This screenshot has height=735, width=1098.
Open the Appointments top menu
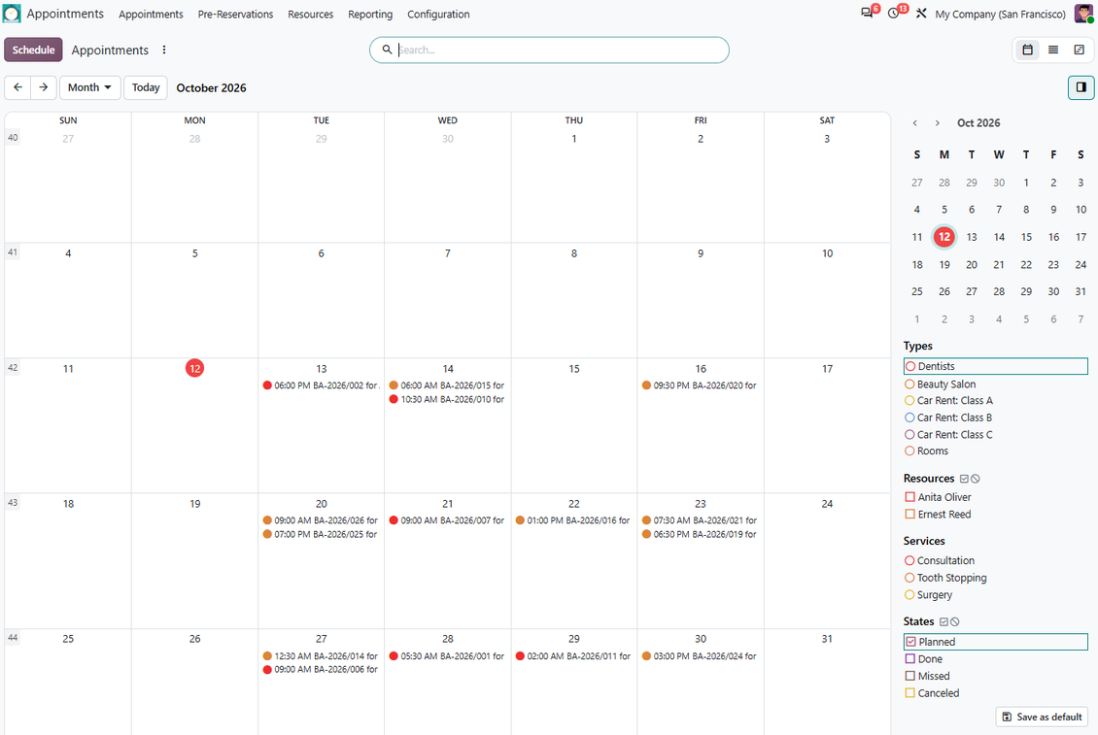pos(151,14)
